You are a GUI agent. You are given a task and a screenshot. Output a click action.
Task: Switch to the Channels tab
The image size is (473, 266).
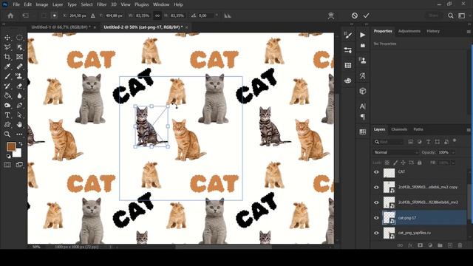pos(399,129)
